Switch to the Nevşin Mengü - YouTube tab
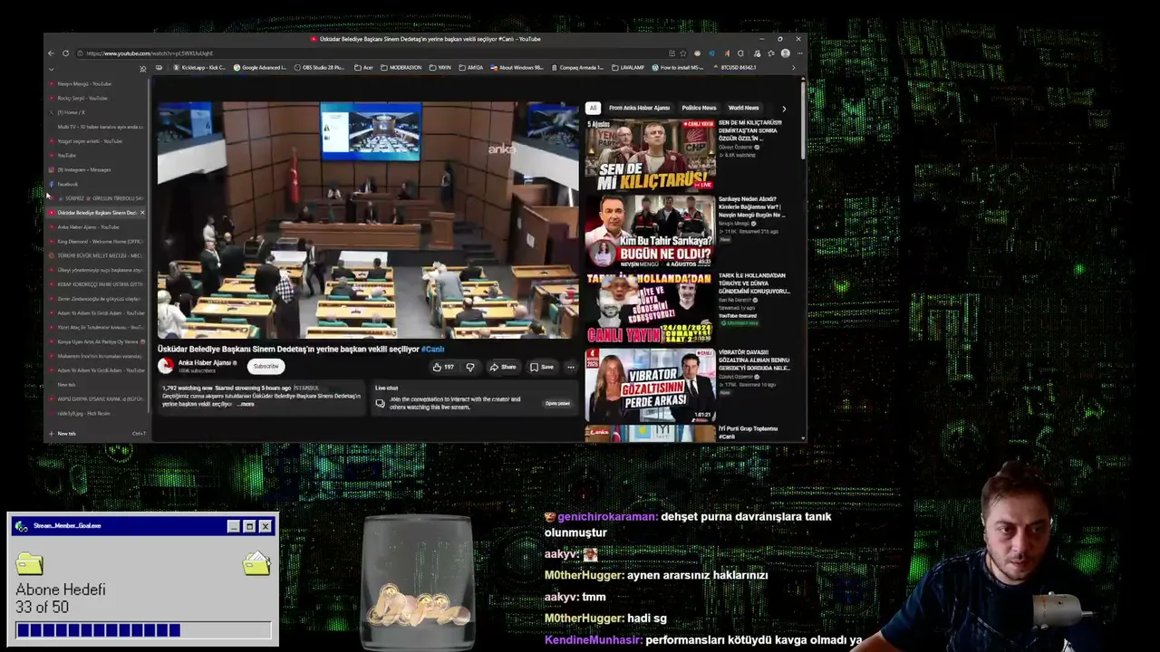Viewport: 1160px width, 652px height. pyautogui.click(x=97, y=84)
